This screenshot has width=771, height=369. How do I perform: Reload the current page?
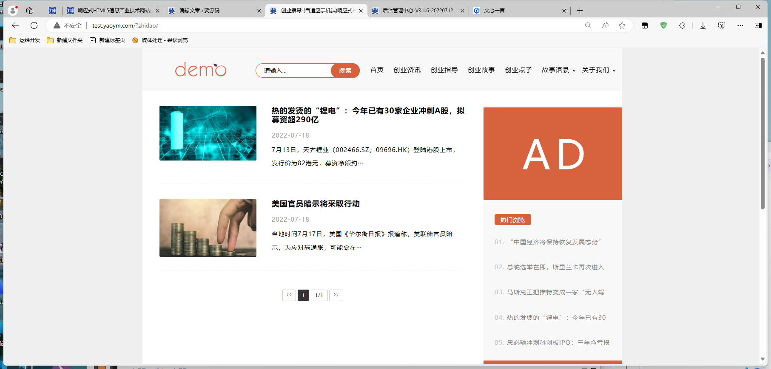coord(34,25)
